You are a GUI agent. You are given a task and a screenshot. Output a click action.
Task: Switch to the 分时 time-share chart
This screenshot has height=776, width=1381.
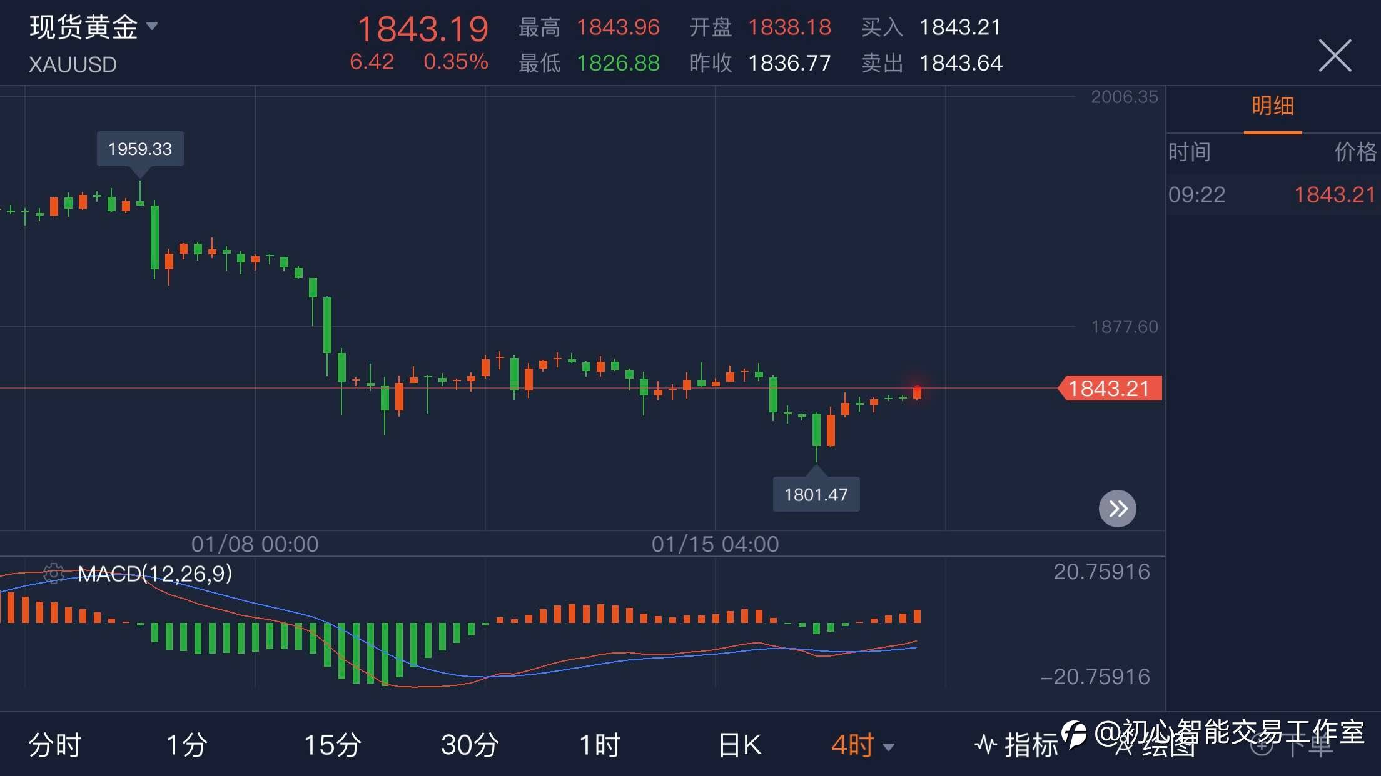tap(55, 745)
